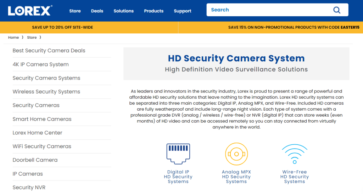363x194 pixels.
Task: Open Doorbell Camera category
Action: (x=35, y=160)
